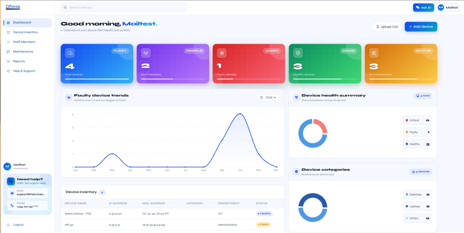The image size is (464, 233).
Task: Click the 4 total badge in health summary
Action: (x=423, y=96)
